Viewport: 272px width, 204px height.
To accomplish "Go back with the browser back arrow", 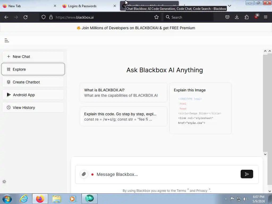I will point(6,17).
